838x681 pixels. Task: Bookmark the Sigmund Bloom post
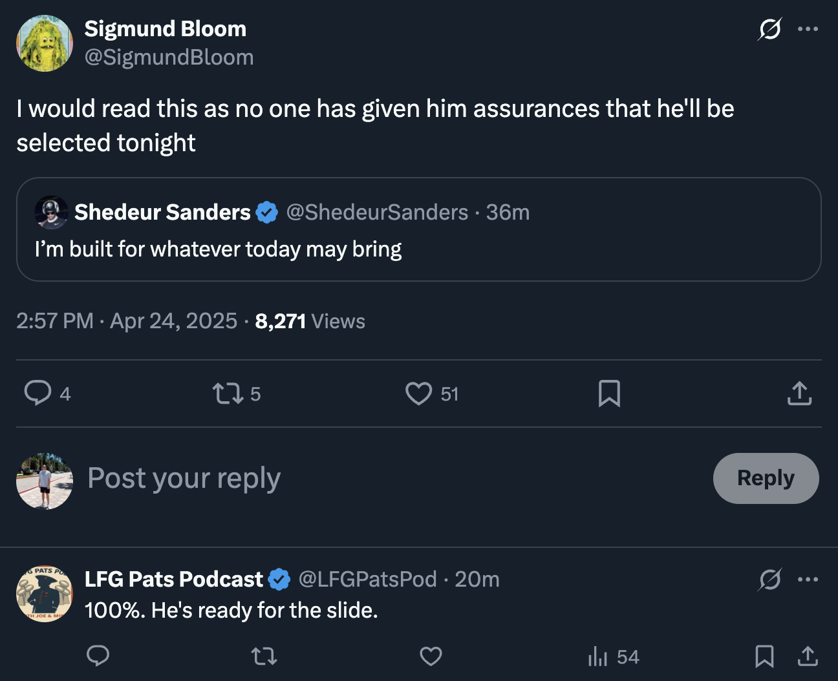coord(609,393)
